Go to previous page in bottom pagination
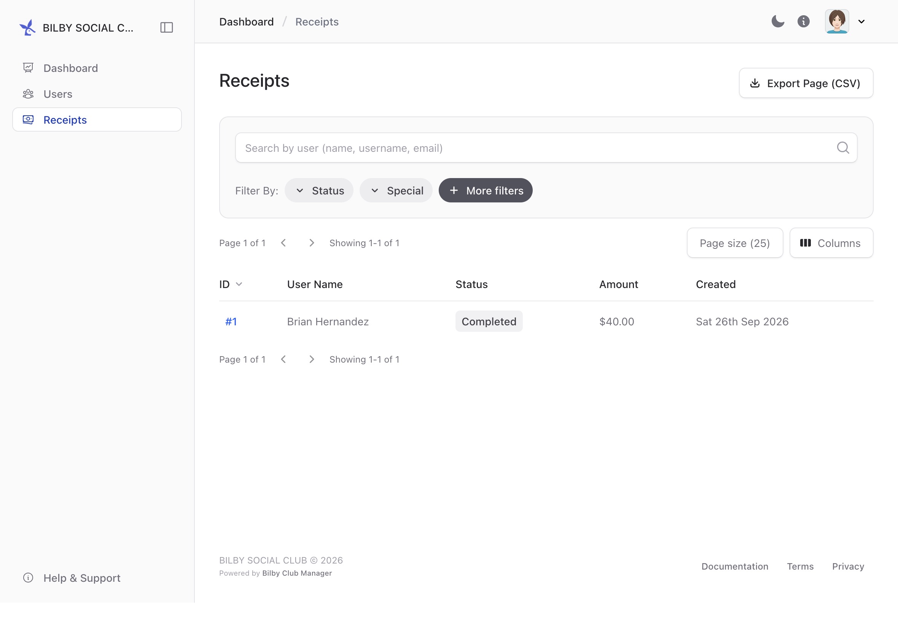 (283, 359)
